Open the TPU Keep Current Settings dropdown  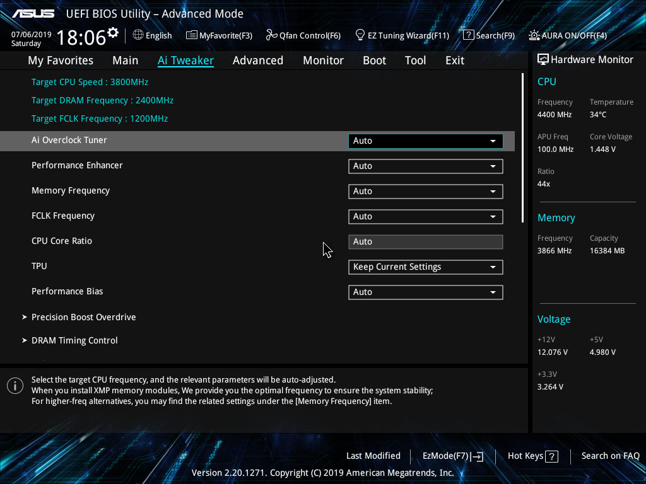click(426, 267)
